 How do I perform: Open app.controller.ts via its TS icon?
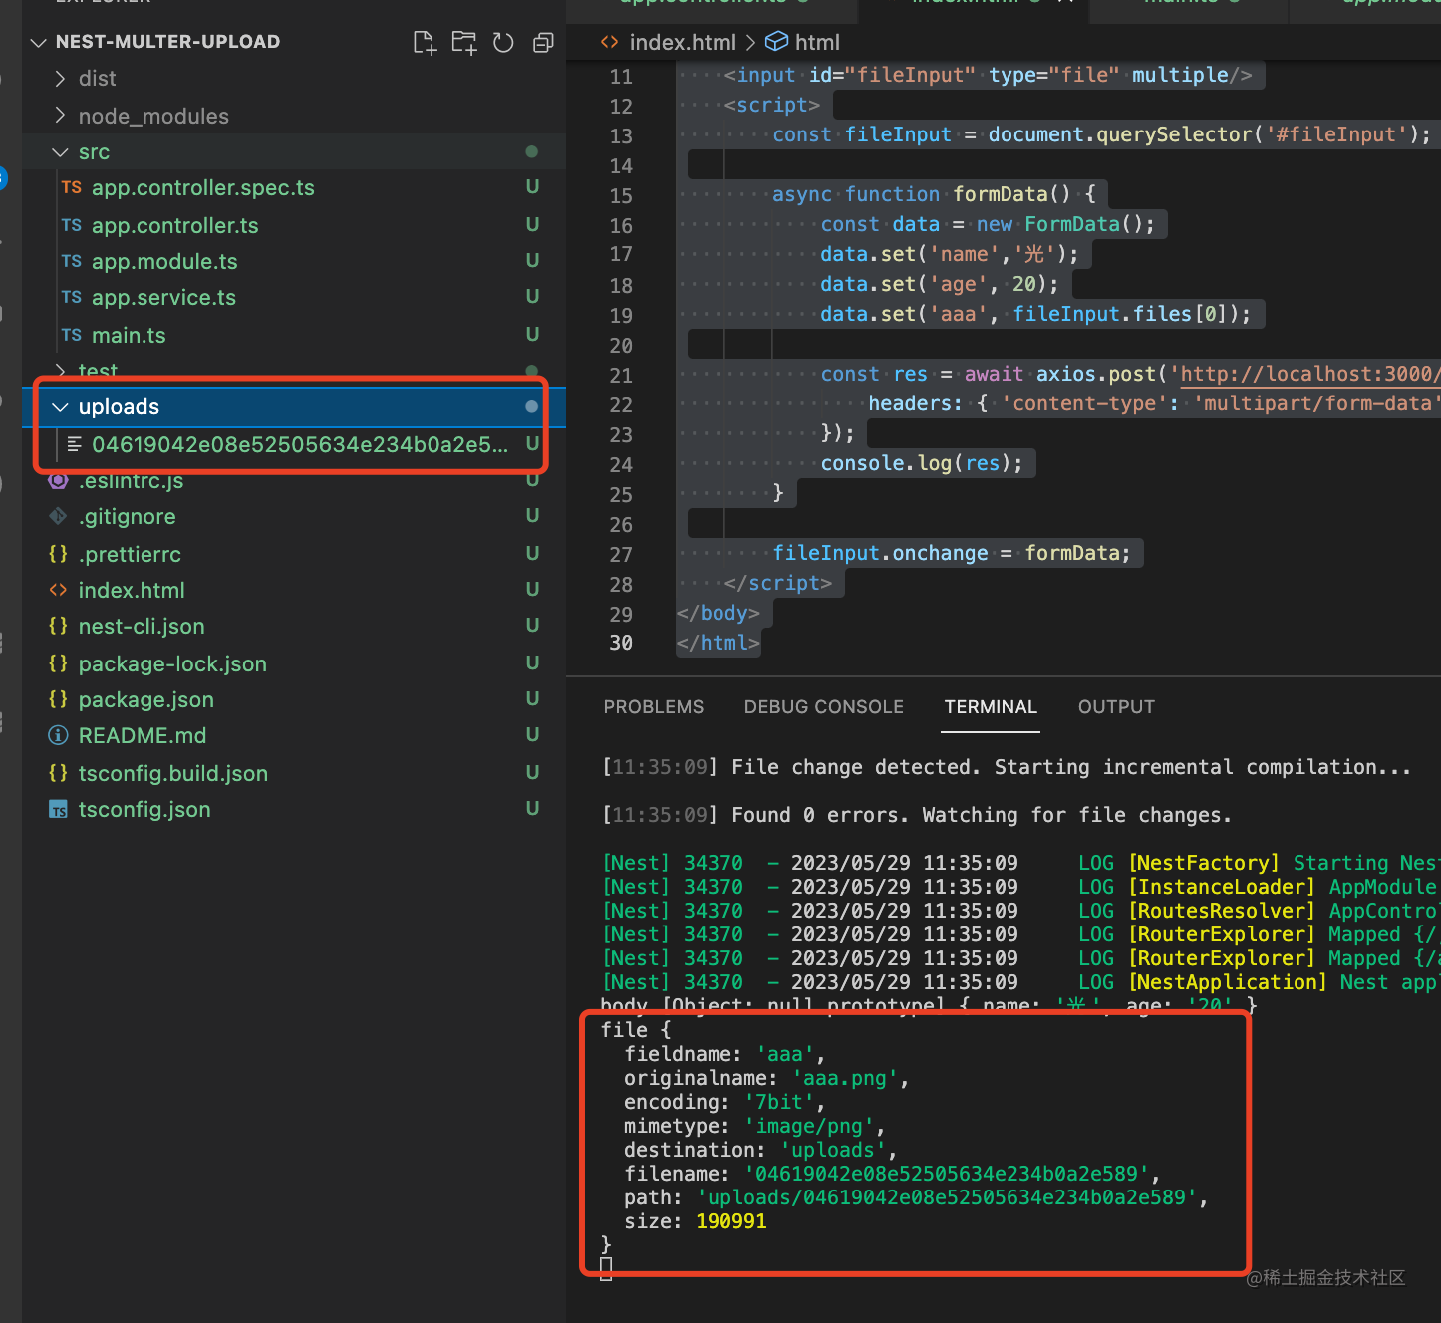[x=72, y=226]
